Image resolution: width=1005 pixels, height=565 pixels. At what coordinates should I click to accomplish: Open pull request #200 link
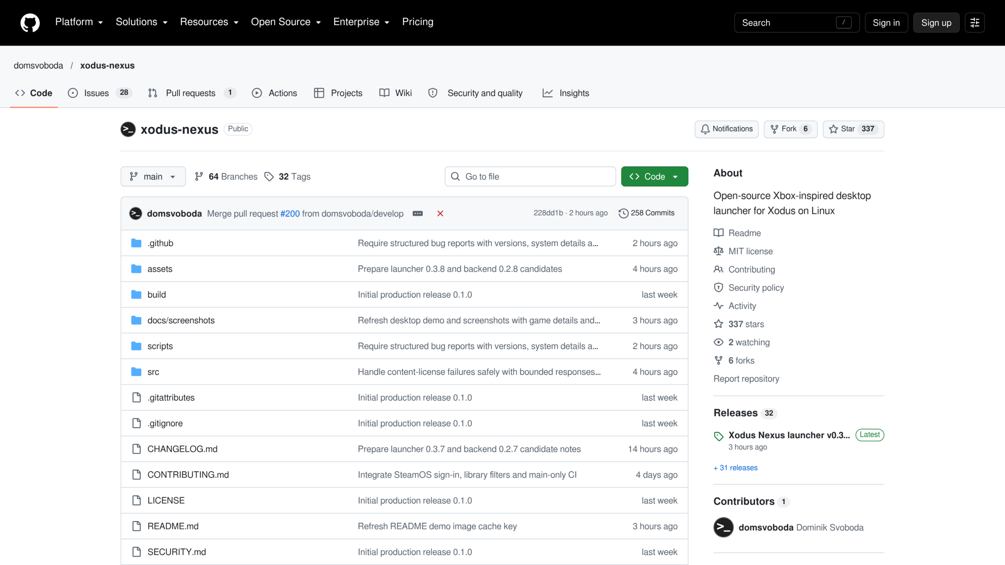[290, 213]
